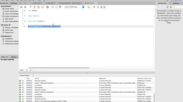Open Performance Schema Setup item
Image resolution: width=183 pixels, height=102 pixels.
click(12, 44)
